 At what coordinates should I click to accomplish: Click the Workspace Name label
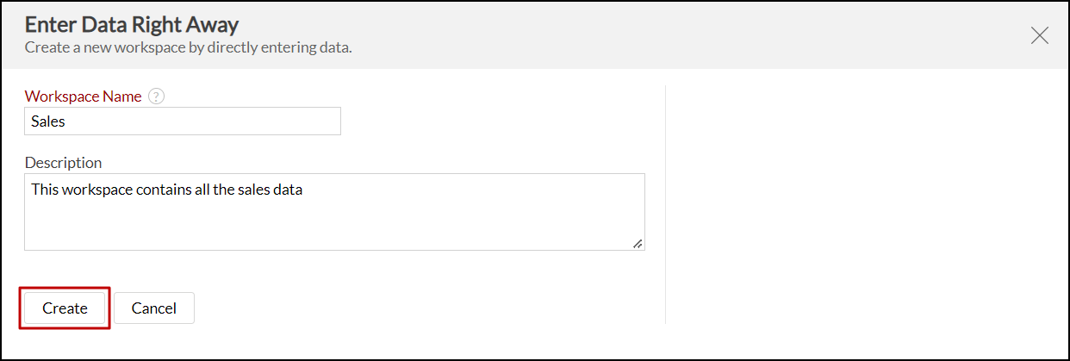(x=83, y=96)
